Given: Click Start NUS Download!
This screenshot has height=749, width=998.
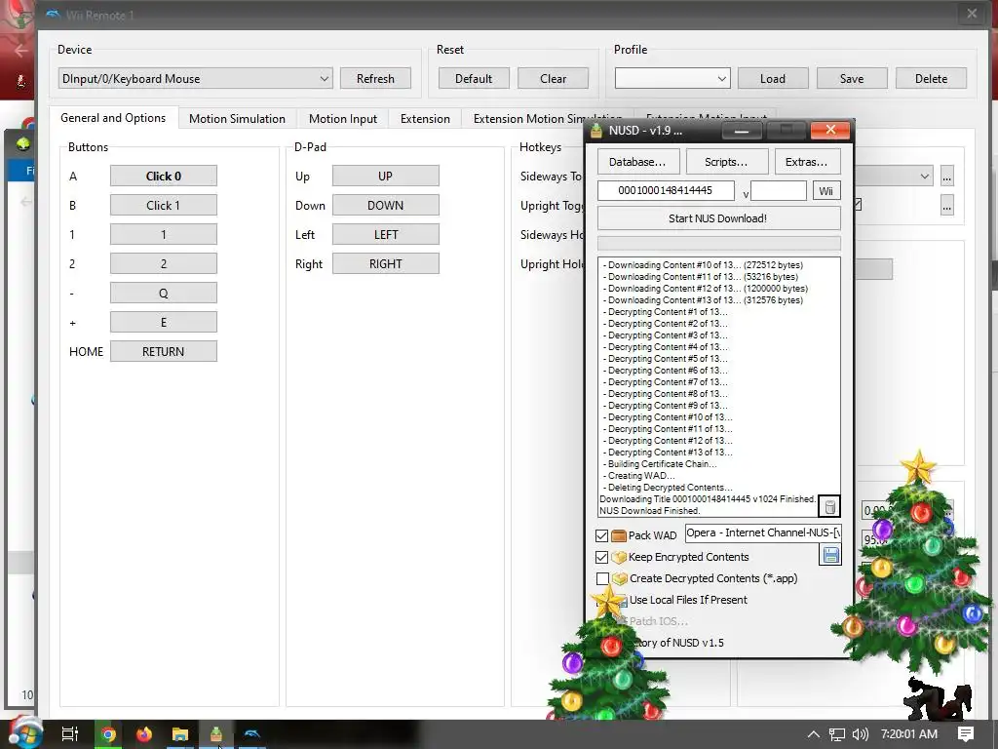Looking at the screenshot, I should tap(718, 218).
